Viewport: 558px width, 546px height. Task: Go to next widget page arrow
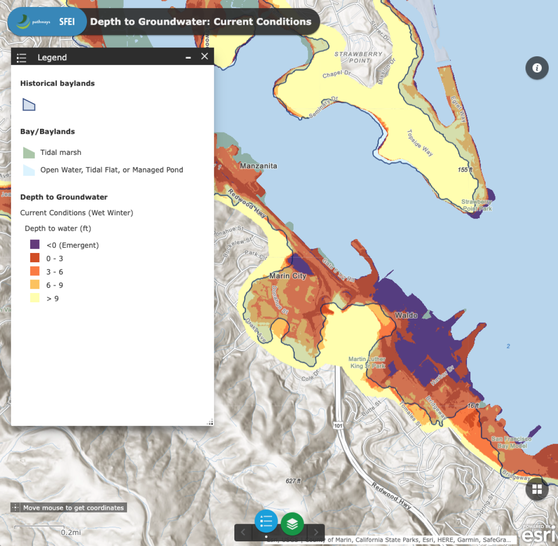point(316,532)
